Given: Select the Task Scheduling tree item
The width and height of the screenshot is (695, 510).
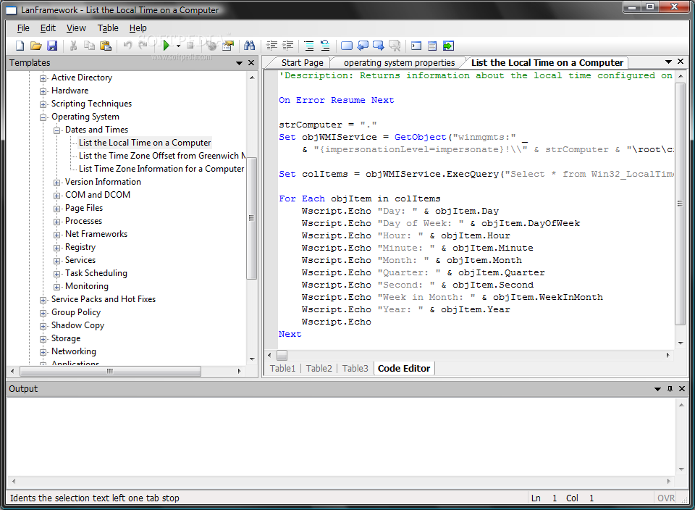Looking at the screenshot, I should point(96,273).
